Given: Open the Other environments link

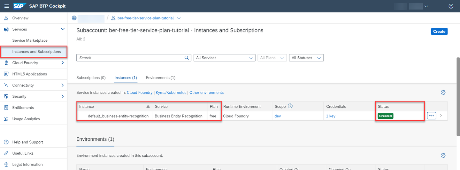Looking at the screenshot, I should point(206,93).
